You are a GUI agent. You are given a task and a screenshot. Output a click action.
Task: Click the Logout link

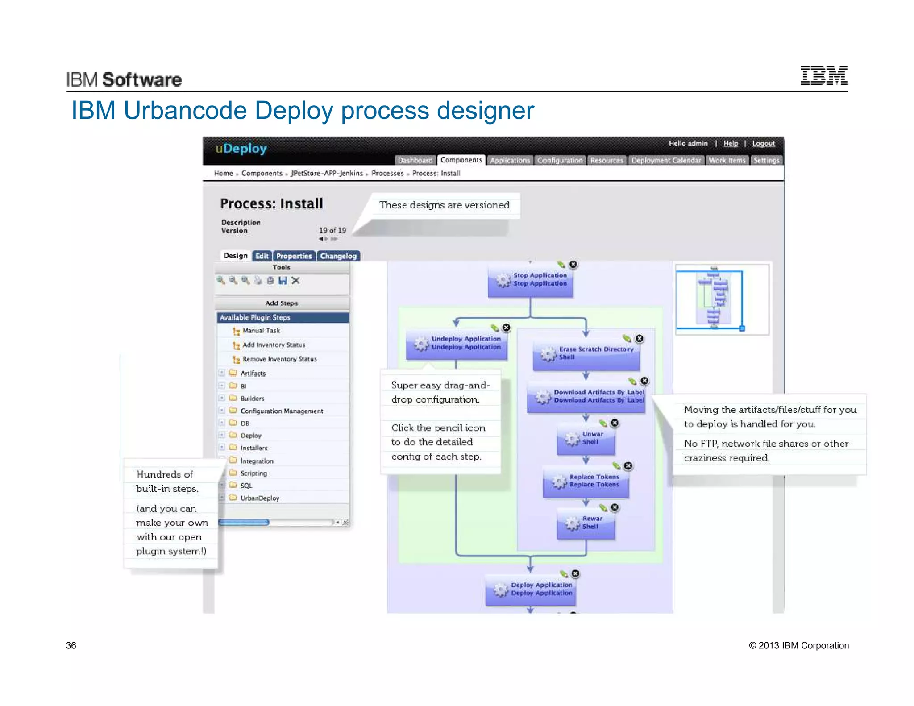tap(764, 143)
